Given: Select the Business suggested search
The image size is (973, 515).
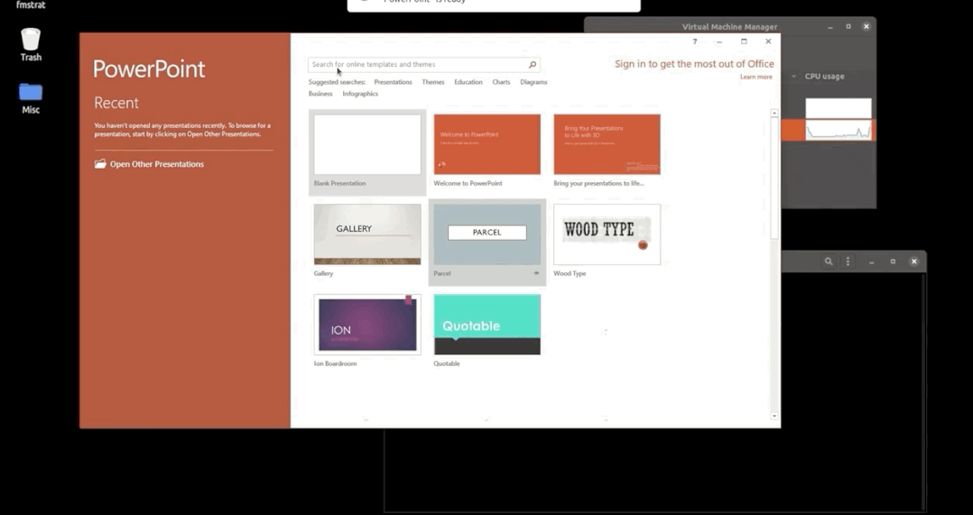Looking at the screenshot, I should coord(320,94).
